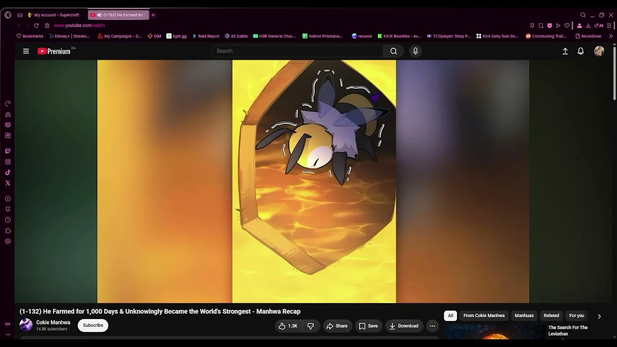Open the GX Corner sidebar icon

[8, 324]
